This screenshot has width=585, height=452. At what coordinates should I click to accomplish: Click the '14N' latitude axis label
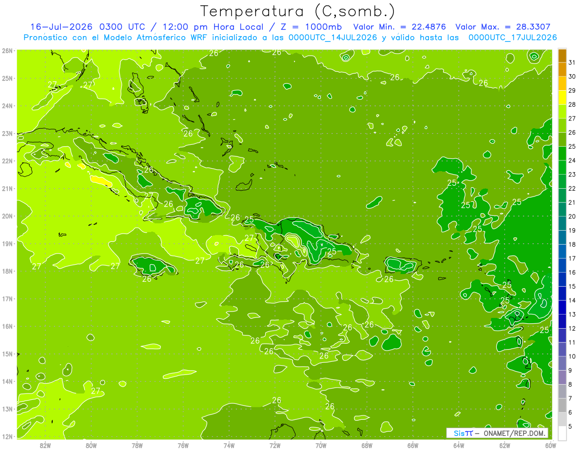click(x=7, y=381)
